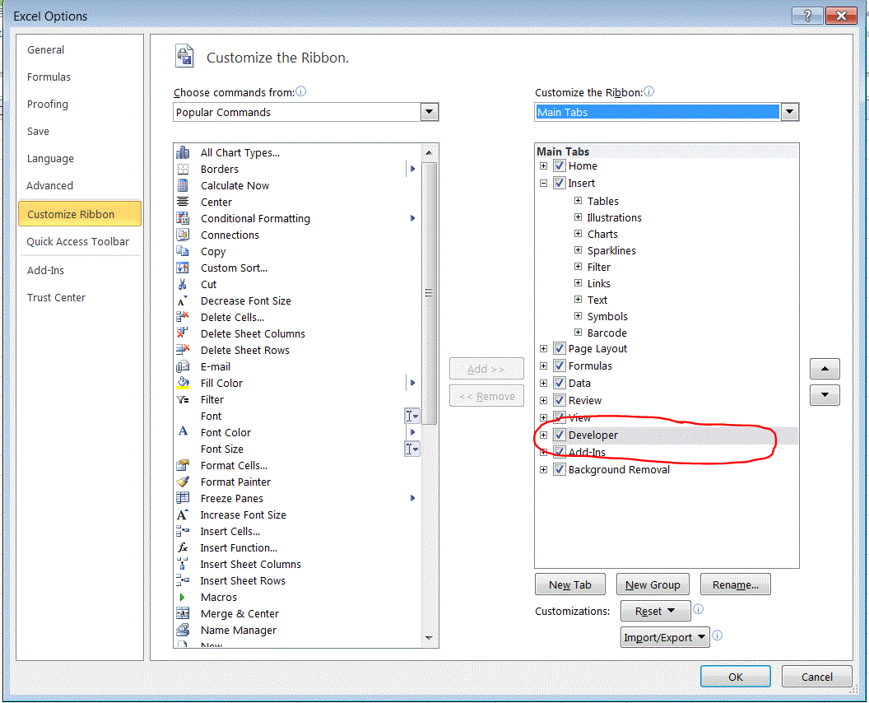Click the Delete Sheet Columns icon
Screen dimensions: 869x703
(183, 333)
